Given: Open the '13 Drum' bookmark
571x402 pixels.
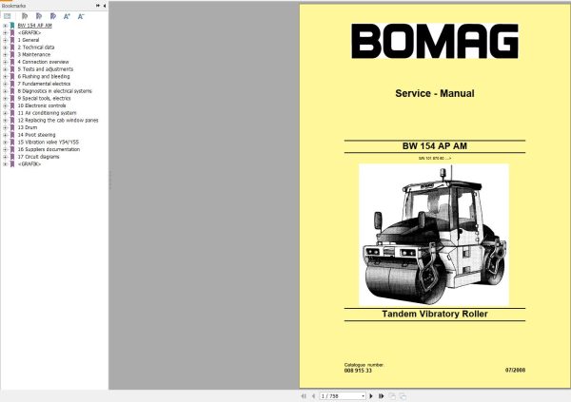Looking at the screenshot, I should (x=28, y=127).
